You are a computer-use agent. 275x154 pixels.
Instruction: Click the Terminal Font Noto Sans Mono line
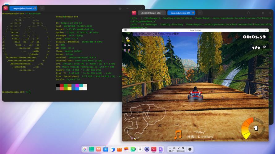point(79,61)
